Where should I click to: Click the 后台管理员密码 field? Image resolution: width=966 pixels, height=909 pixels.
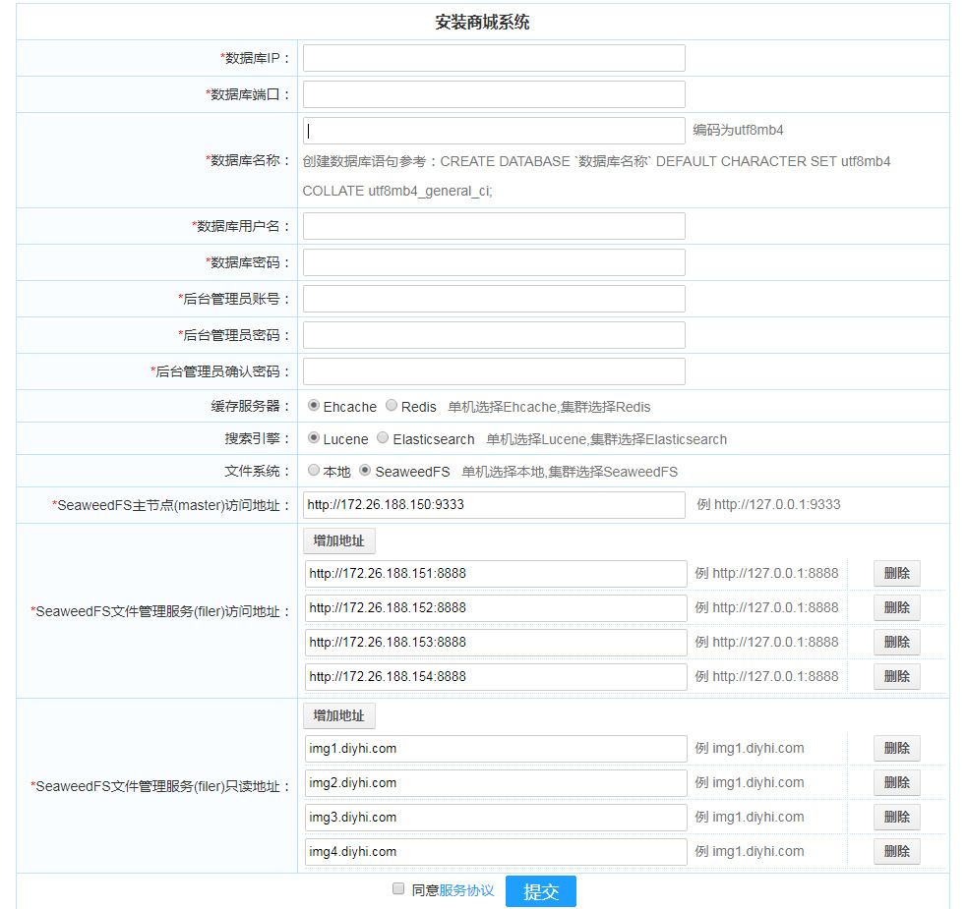pyautogui.click(x=494, y=335)
